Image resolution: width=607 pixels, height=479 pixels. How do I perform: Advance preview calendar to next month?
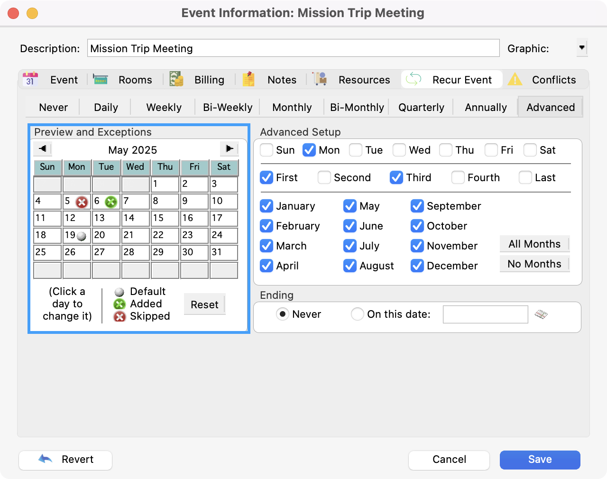pos(230,149)
